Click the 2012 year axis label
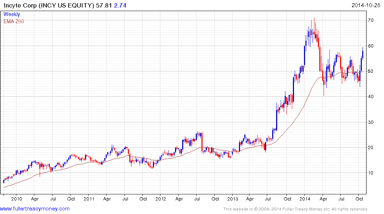This screenshot has height=214, width=384. click(161, 199)
